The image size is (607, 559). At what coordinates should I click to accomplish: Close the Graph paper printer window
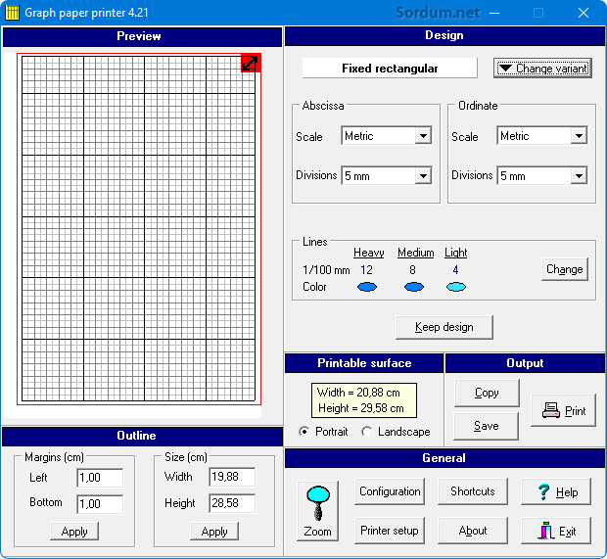(584, 13)
